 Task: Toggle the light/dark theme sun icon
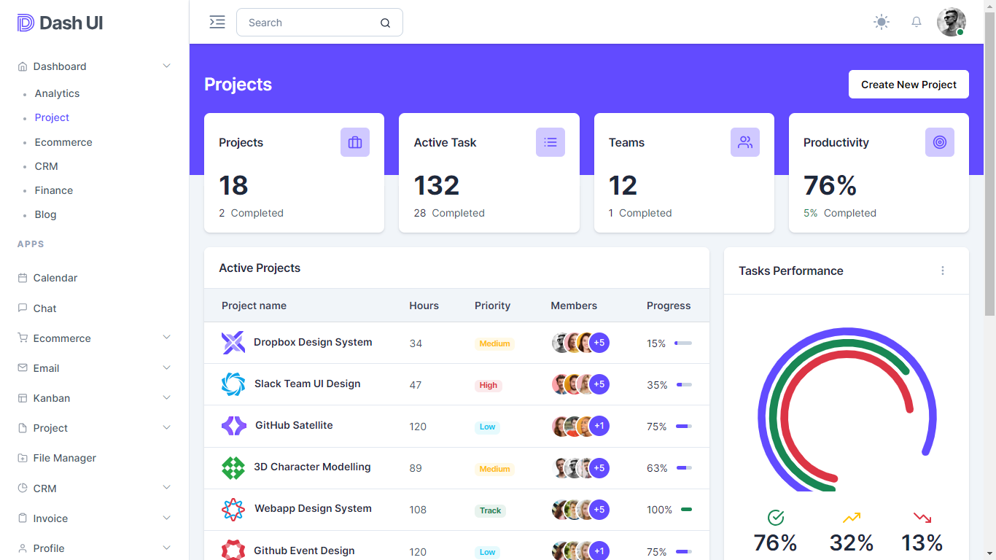point(882,22)
